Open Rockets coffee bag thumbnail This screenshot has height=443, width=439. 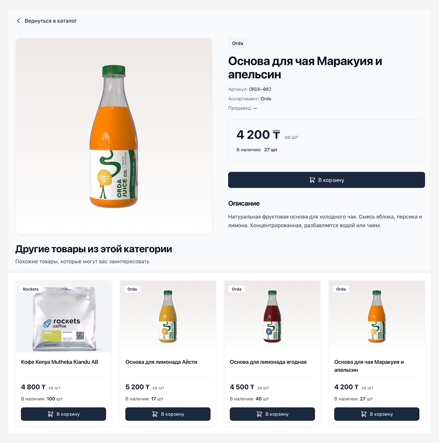64,317
